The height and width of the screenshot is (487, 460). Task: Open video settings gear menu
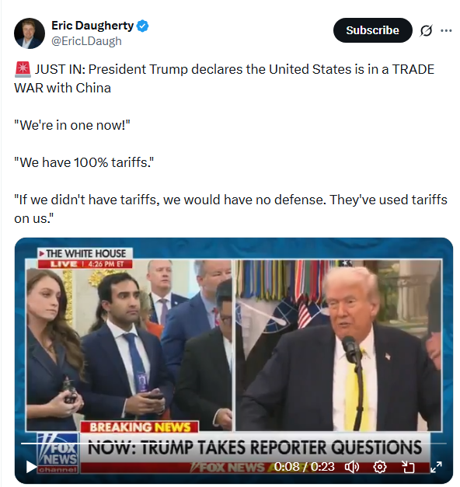[380, 467]
